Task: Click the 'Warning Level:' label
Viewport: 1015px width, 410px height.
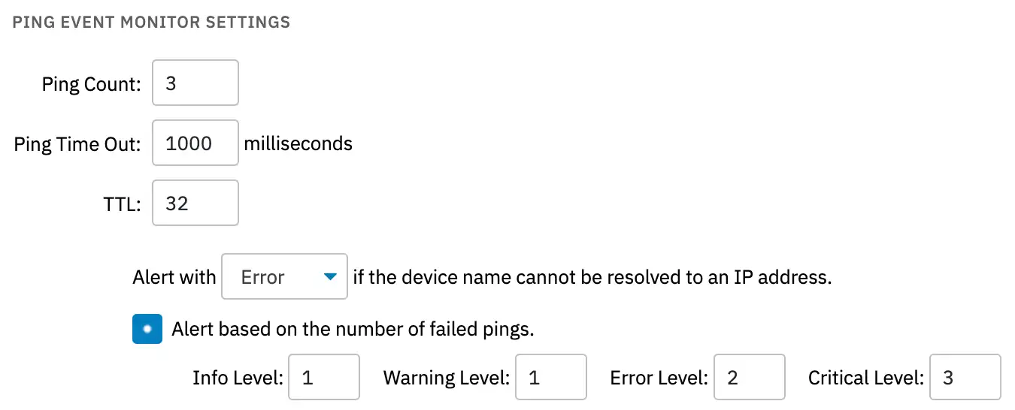Action: [x=447, y=377]
